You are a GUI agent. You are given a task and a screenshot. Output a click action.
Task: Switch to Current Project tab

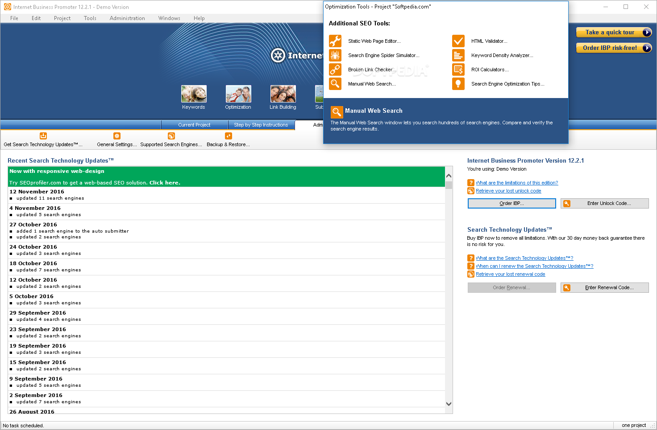(194, 125)
